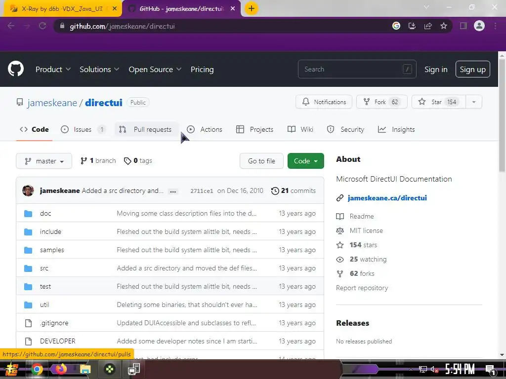Open the .gitignore file

[54, 323]
